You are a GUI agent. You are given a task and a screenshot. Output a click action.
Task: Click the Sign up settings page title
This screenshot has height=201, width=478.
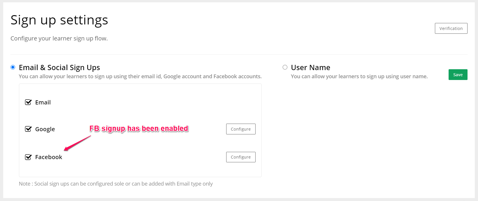[59, 20]
